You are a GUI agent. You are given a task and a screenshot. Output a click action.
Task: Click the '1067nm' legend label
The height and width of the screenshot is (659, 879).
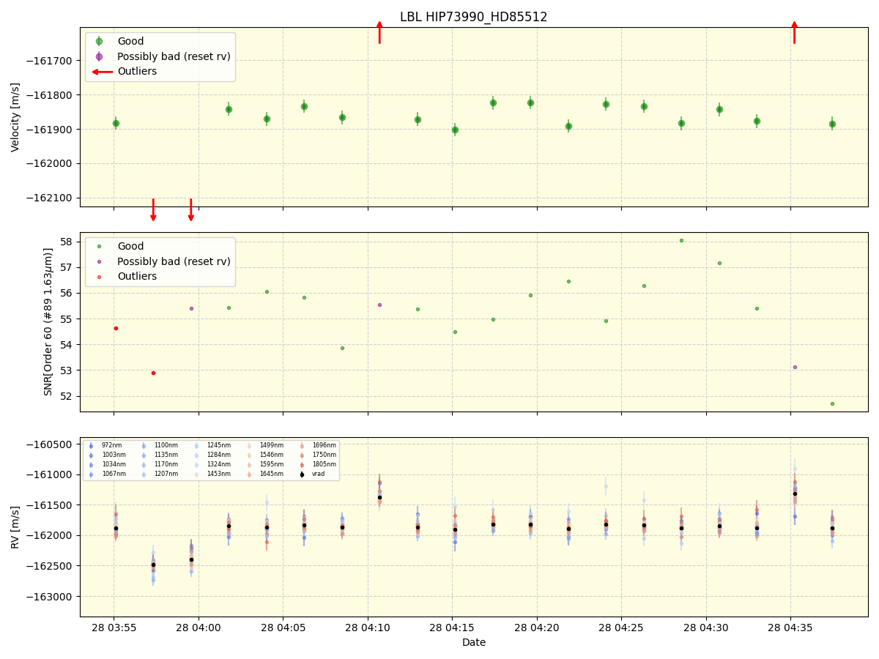tap(114, 474)
